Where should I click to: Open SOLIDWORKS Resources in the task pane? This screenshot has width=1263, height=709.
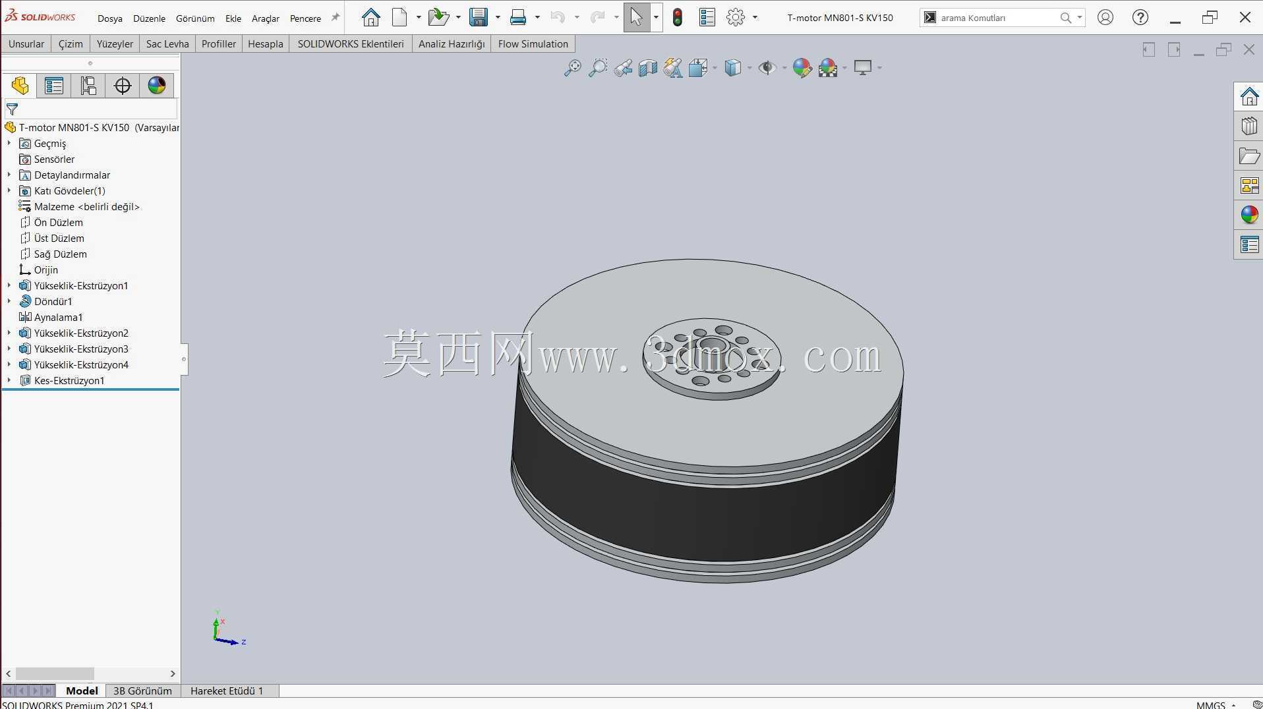pyautogui.click(x=1249, y=97)
